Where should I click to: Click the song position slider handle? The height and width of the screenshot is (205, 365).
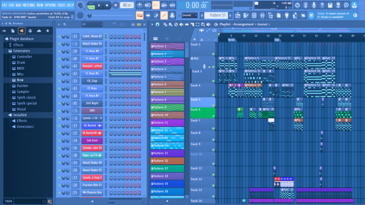pos(89,16)
